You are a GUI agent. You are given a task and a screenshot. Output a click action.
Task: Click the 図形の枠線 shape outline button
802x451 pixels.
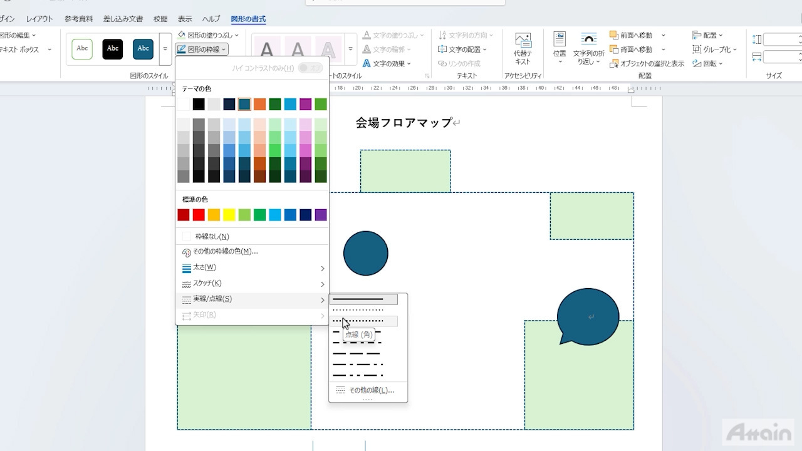202,49
